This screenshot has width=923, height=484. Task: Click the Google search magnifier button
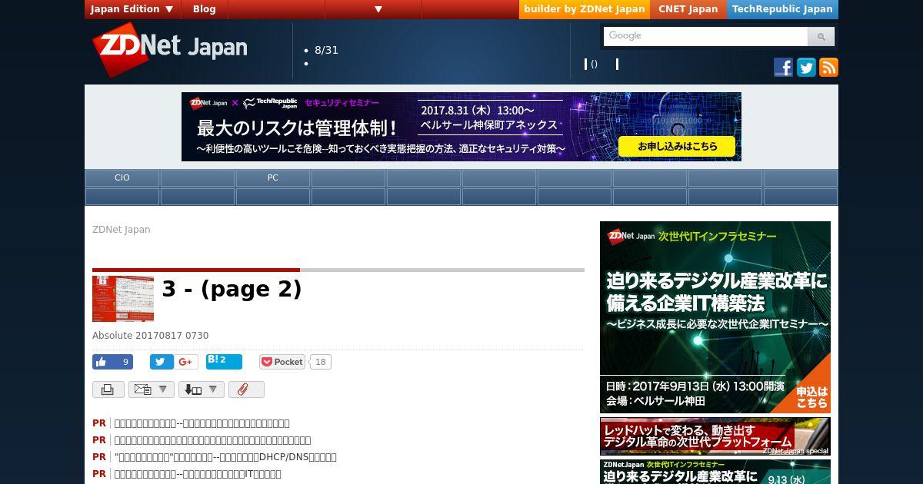point(821,36)
